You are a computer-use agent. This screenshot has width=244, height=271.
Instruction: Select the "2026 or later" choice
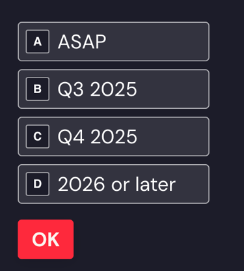pyautogui.click(x=113, y=184)
